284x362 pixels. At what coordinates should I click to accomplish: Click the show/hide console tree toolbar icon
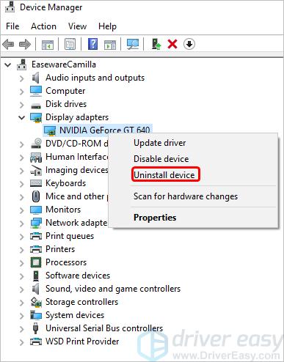[x=48, y=44]
